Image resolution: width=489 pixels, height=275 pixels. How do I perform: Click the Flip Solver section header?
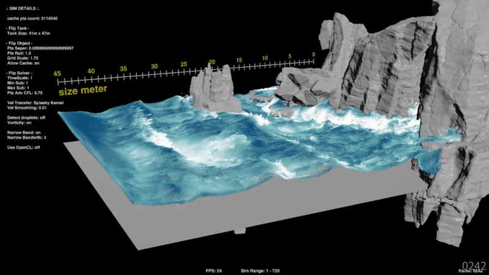21,73
